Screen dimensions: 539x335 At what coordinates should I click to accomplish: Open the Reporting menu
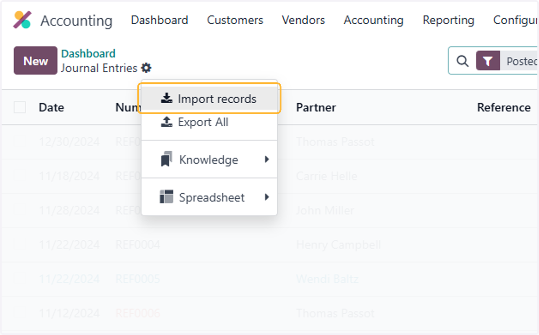448,20
